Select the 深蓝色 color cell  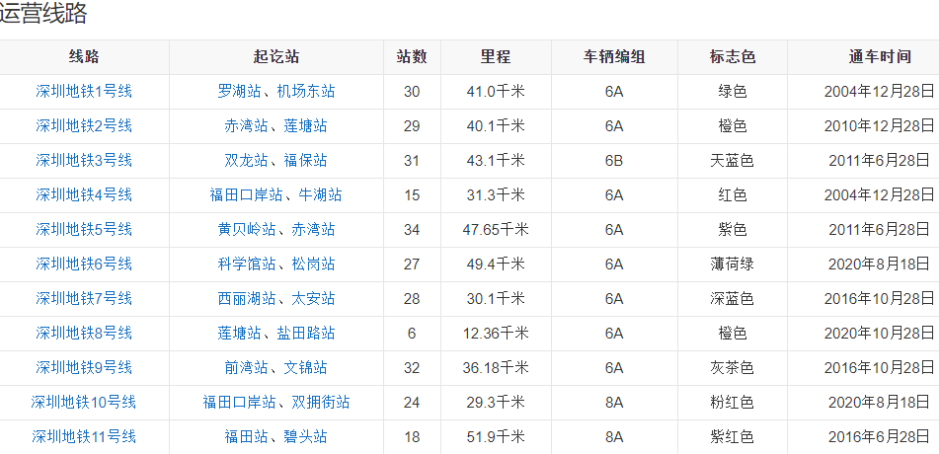pyautogui.click(x=733, y=299)
